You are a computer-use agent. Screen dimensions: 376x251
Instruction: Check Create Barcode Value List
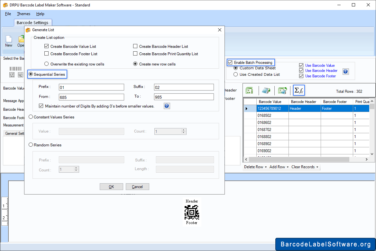(47, 46)
